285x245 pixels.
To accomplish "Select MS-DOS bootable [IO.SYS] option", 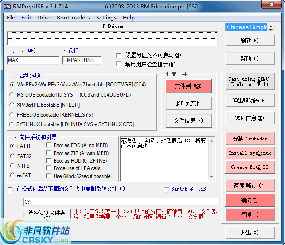I will (x=12, y=95).
